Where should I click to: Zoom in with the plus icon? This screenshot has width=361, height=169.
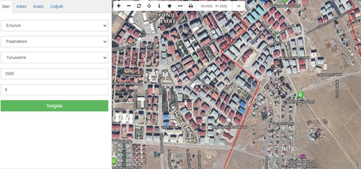118,6
